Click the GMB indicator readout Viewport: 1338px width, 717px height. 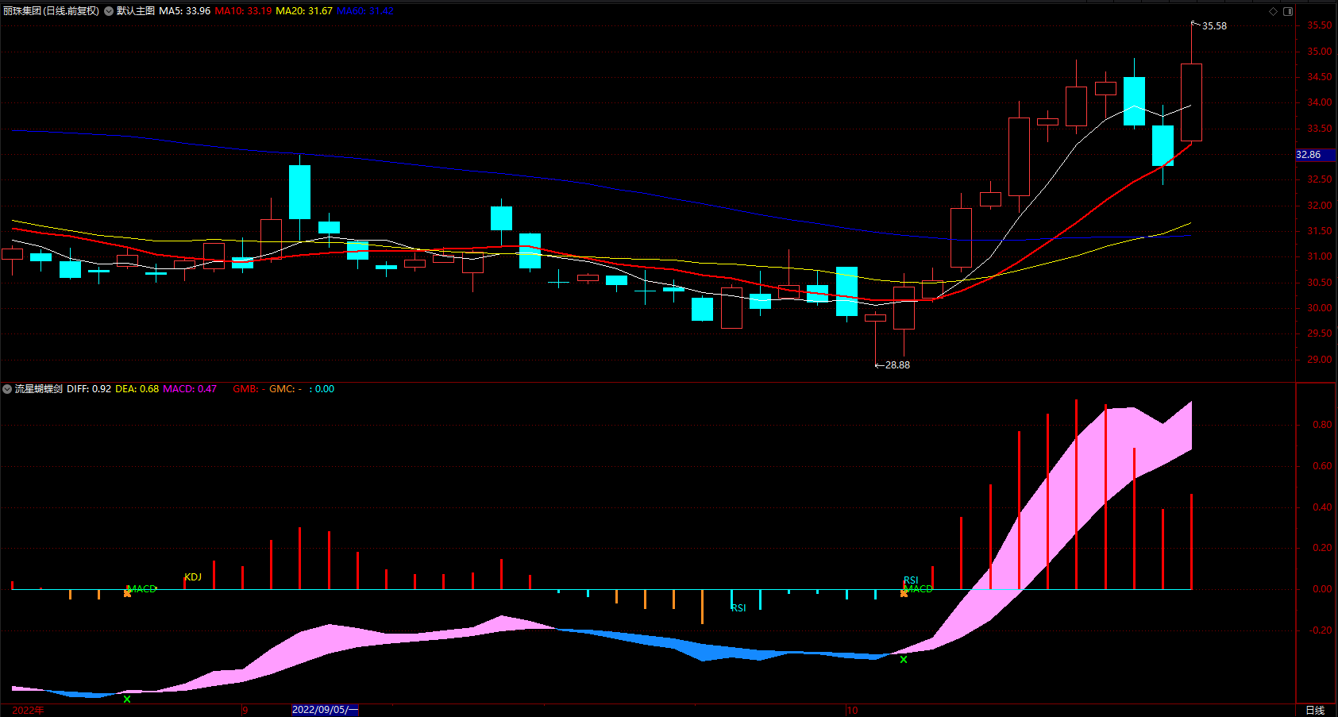[x=249, y=389]
